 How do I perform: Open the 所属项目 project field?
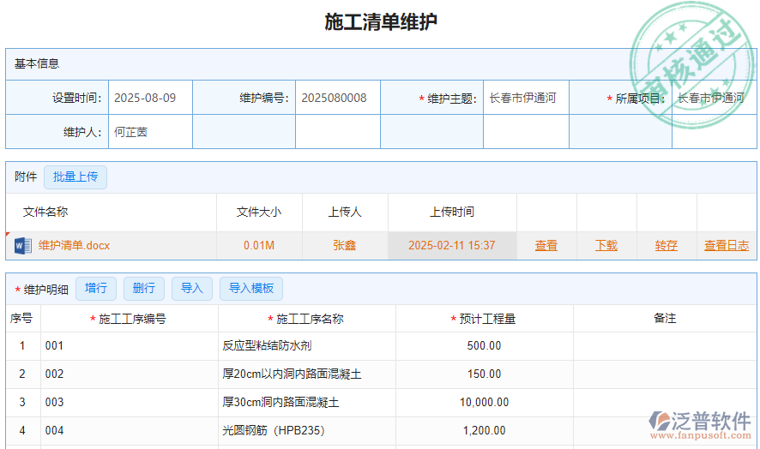(712, 99)
